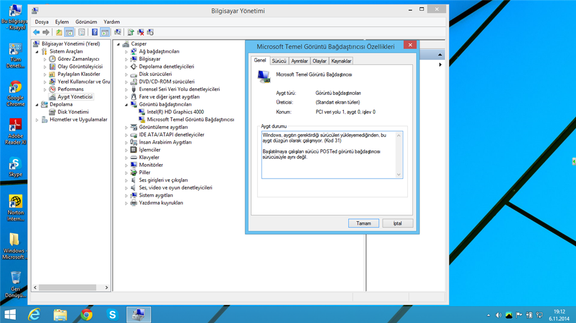Open Geri Dönüşüm recycle bin icon

pos(15,284)
